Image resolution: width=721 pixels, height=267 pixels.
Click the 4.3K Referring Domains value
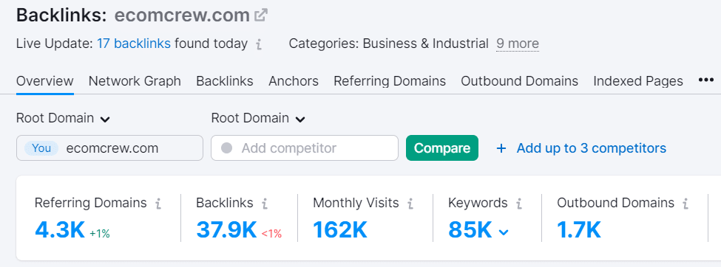60,230
